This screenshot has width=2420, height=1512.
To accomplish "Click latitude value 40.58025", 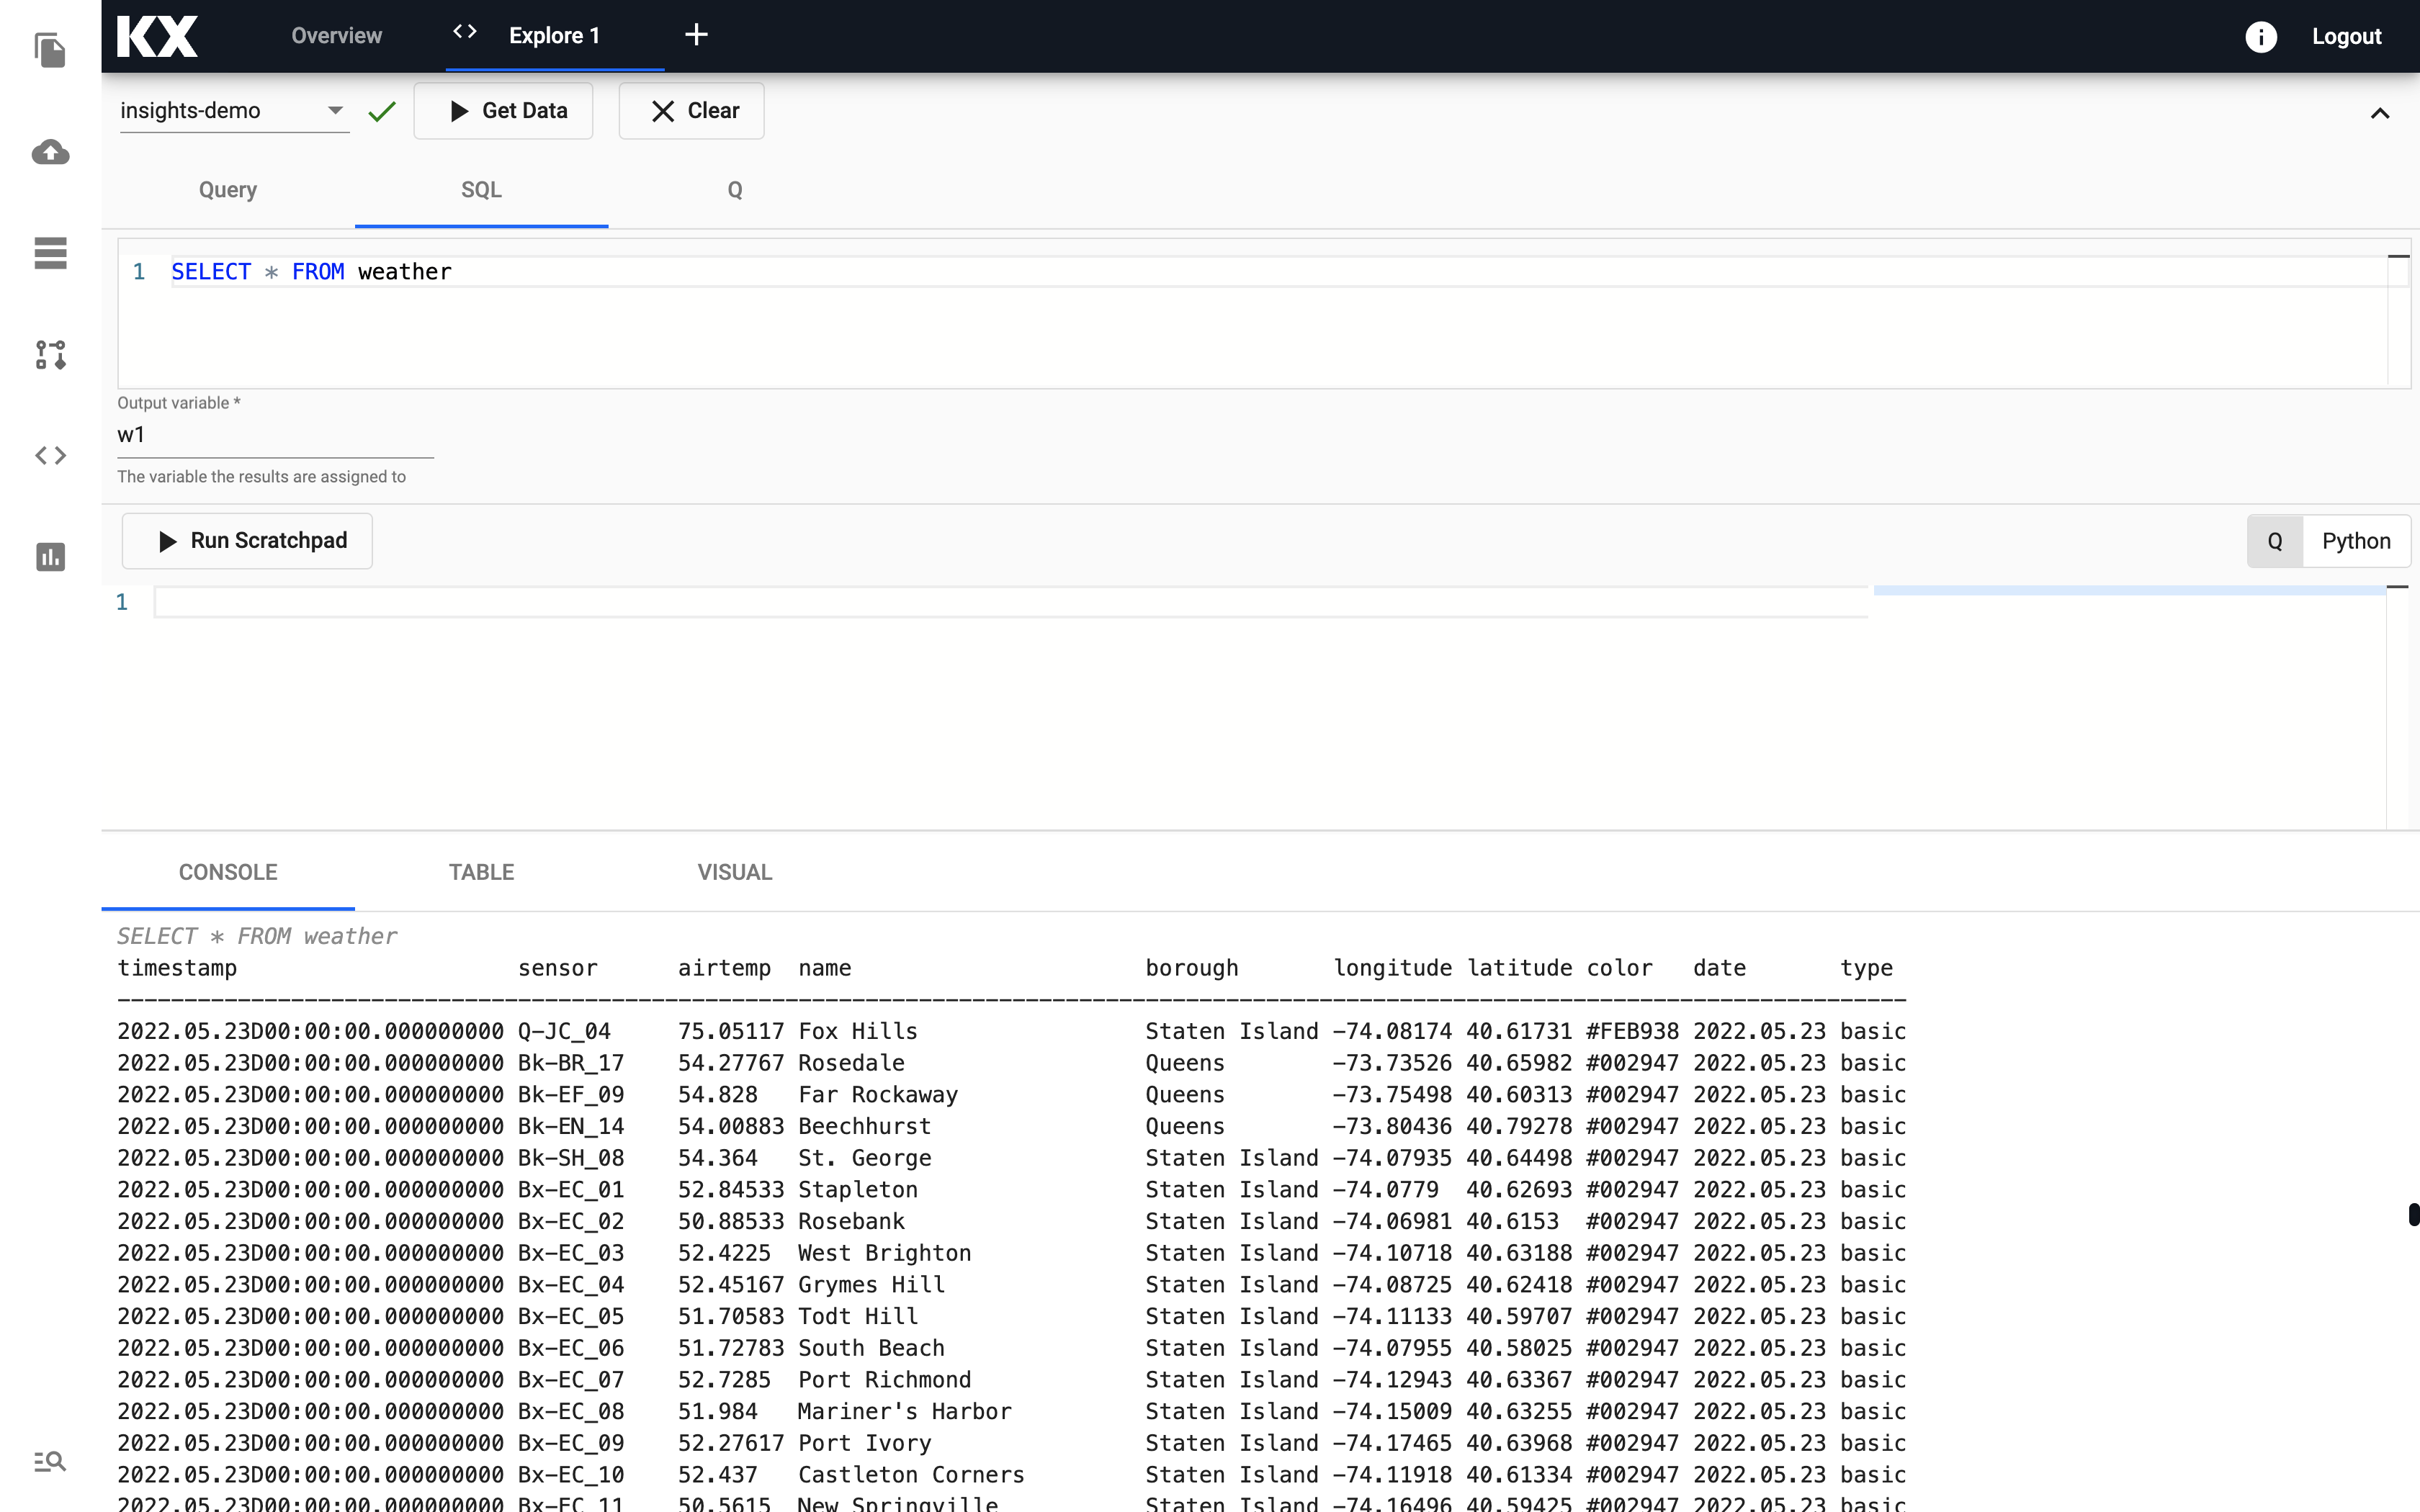I will [1518, 1348].
